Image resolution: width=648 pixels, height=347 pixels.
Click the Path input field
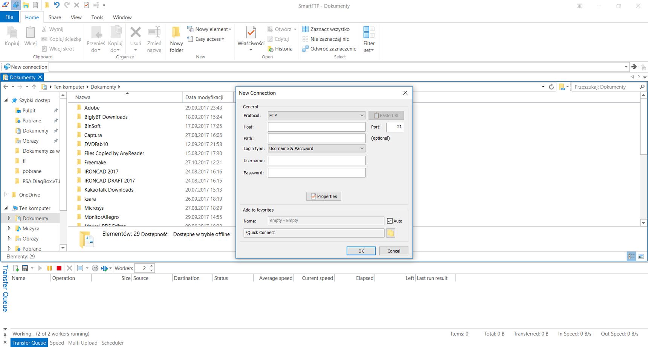[x=316, y=138]
